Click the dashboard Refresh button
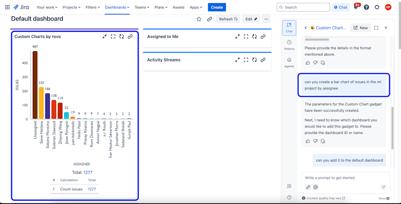Viewport: 401px width, 204px height. click(228, 19)
